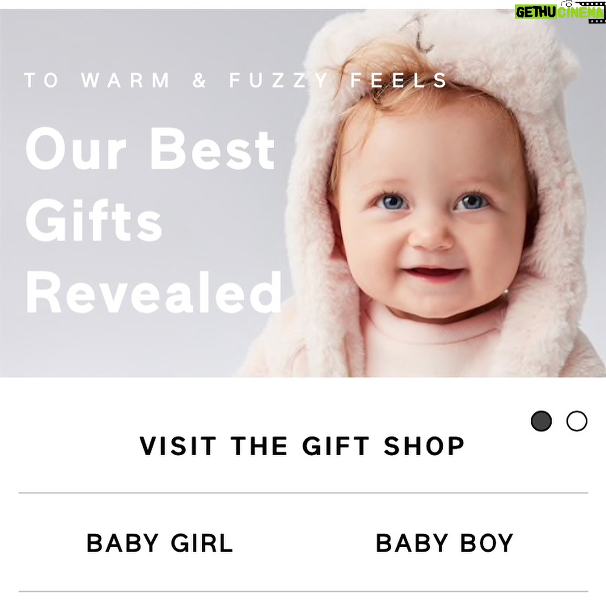Select the filled first carousel dot
Image resolution: width=606 pixels, height=606 pixels.
tap(541, 421)
